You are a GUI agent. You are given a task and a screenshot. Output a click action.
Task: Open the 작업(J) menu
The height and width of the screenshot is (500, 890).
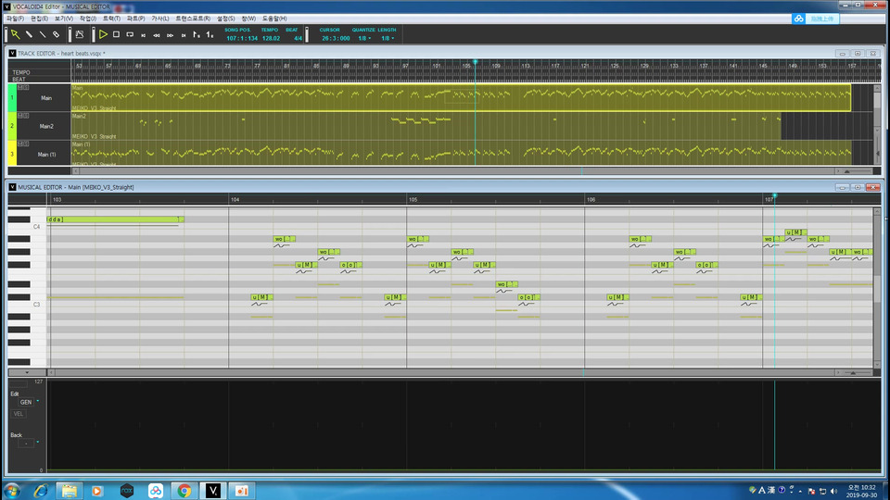pyautogui.click(x=88, y=19)
